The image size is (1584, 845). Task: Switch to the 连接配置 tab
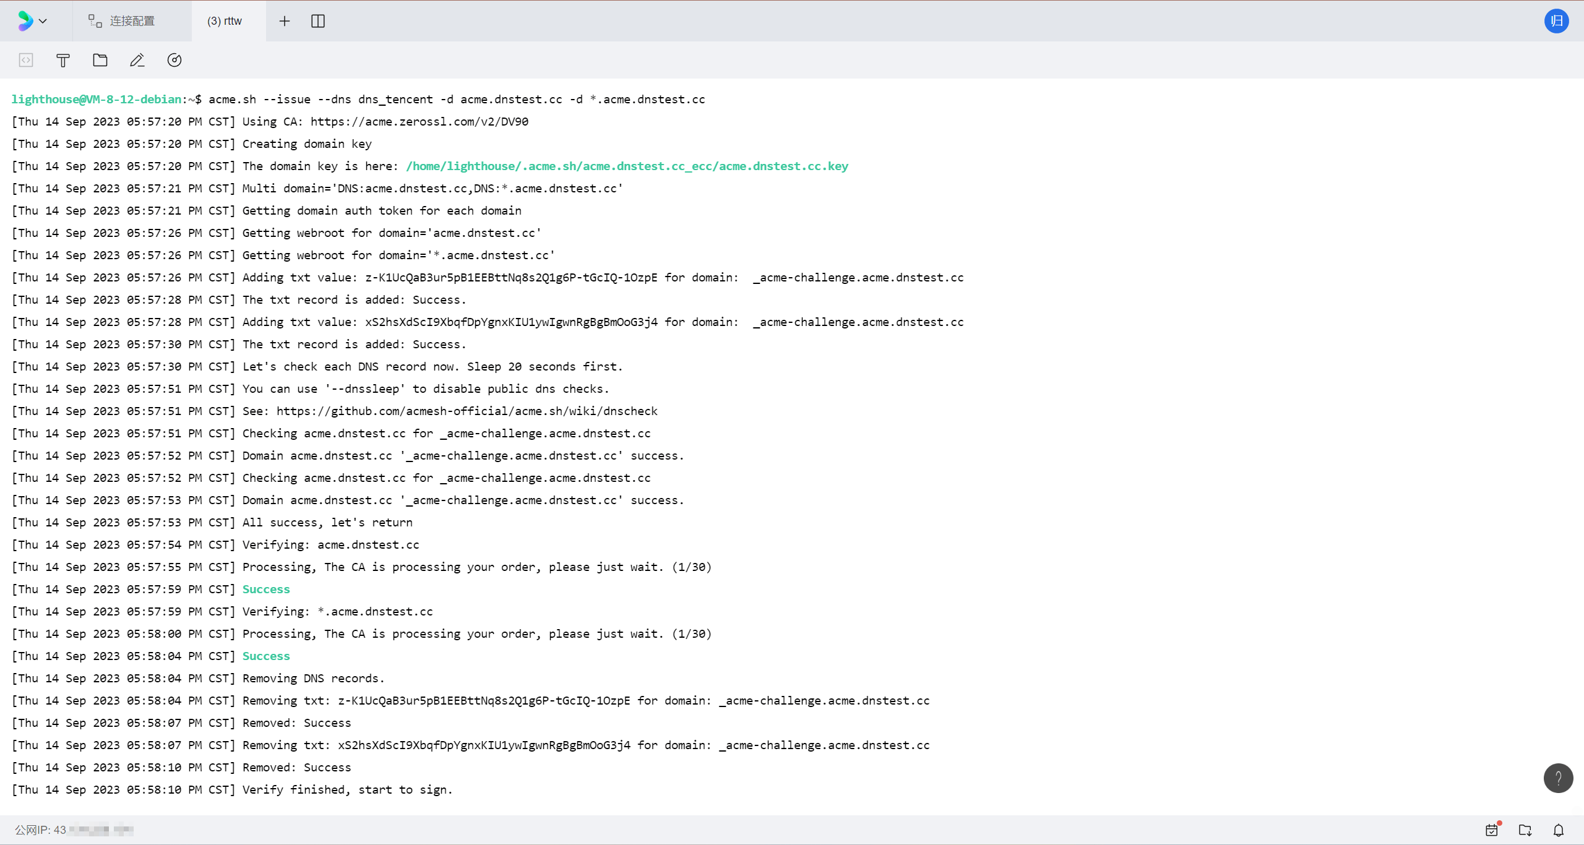131,20
